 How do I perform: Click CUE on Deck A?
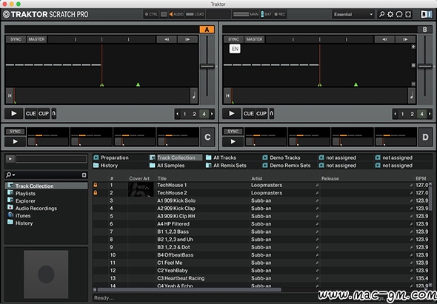pos(30,114)
